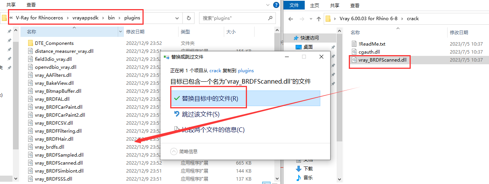
Task: Click the vray_BRDFCarPaint.dll file icon
Action: click(x=31, y=107)
